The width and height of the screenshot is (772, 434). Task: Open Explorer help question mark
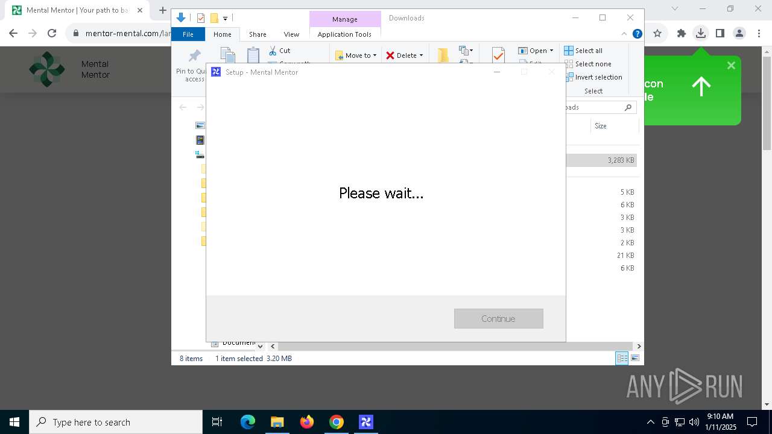(x=637, y=34)
